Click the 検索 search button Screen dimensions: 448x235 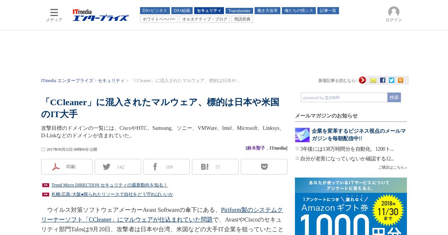click(394, 97)
